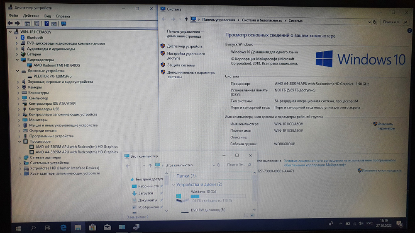This screenshot has width=415, height=233.
Task: Open the Справка menu
Action: pos(63,16)
